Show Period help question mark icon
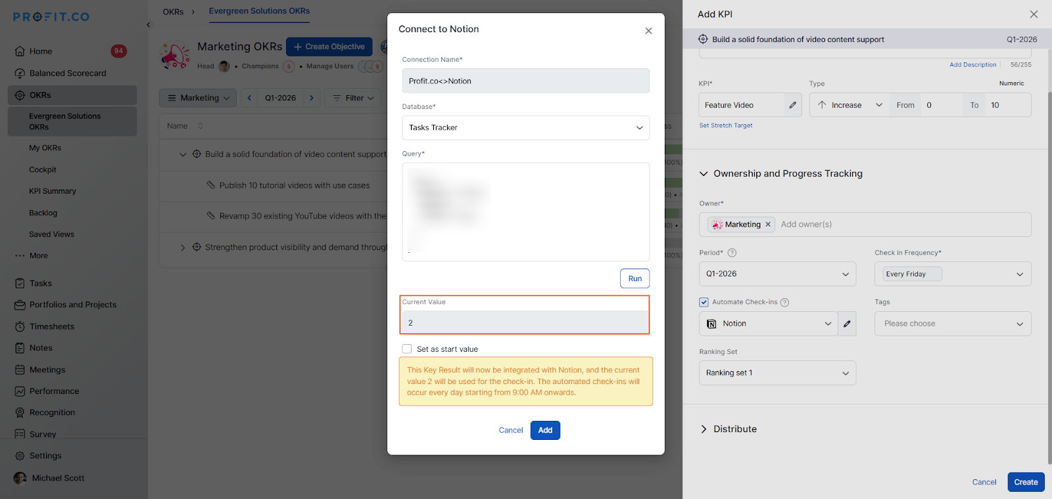 732,253
